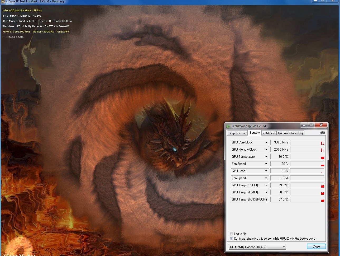Click the MEMIO 60.5 °C value
Image resolution: width=340 pixels, height=256 pixels.
280,192
